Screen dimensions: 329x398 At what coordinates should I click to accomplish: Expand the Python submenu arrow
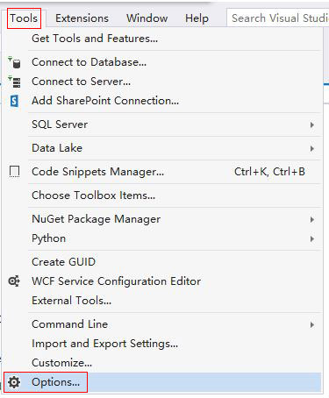point(312,238)
